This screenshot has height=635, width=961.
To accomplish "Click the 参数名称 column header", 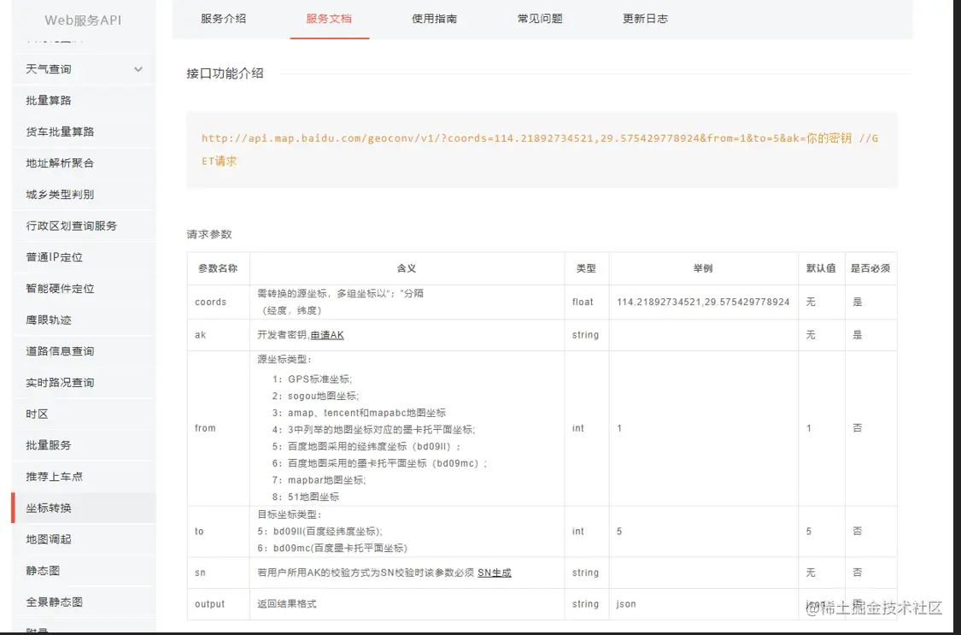I will [x=218, y=268].
